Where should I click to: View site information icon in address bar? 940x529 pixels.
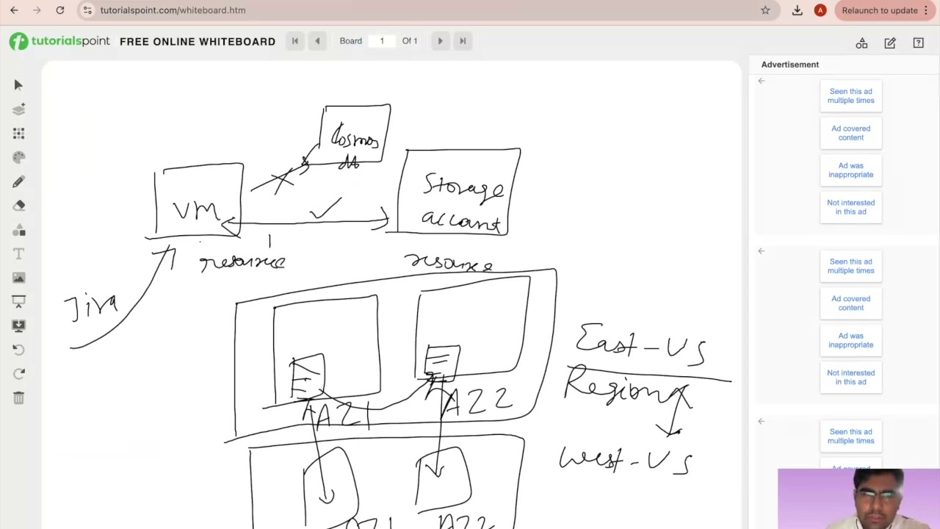tap(87, 10)
